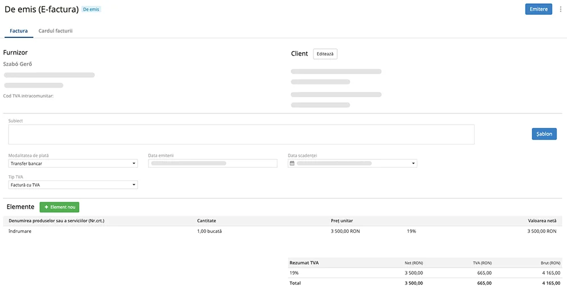
Task: Expand the Modalitatea de plată dropdown
Action: pyautogui.click(x=73, y=163)
